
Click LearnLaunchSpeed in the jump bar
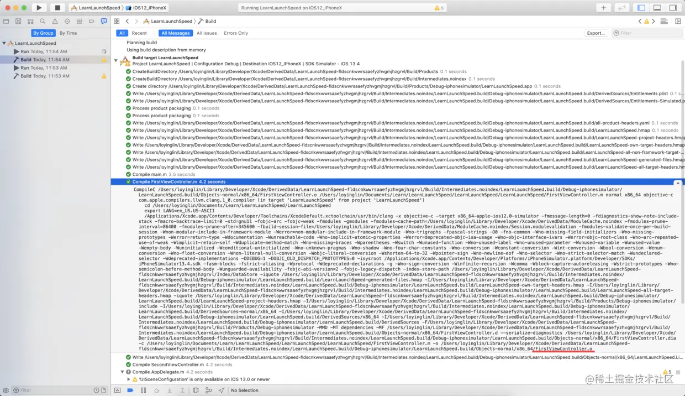[x=167, y=21]
